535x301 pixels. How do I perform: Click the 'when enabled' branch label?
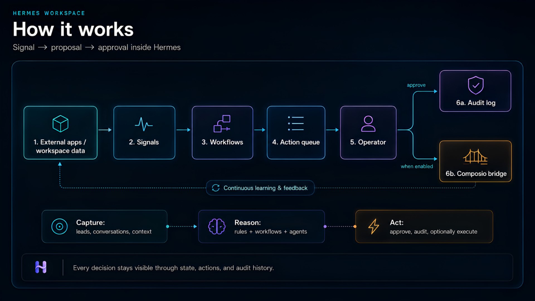417,166
